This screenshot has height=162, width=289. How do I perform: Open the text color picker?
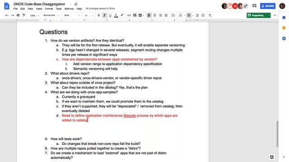tap(116, 15)
